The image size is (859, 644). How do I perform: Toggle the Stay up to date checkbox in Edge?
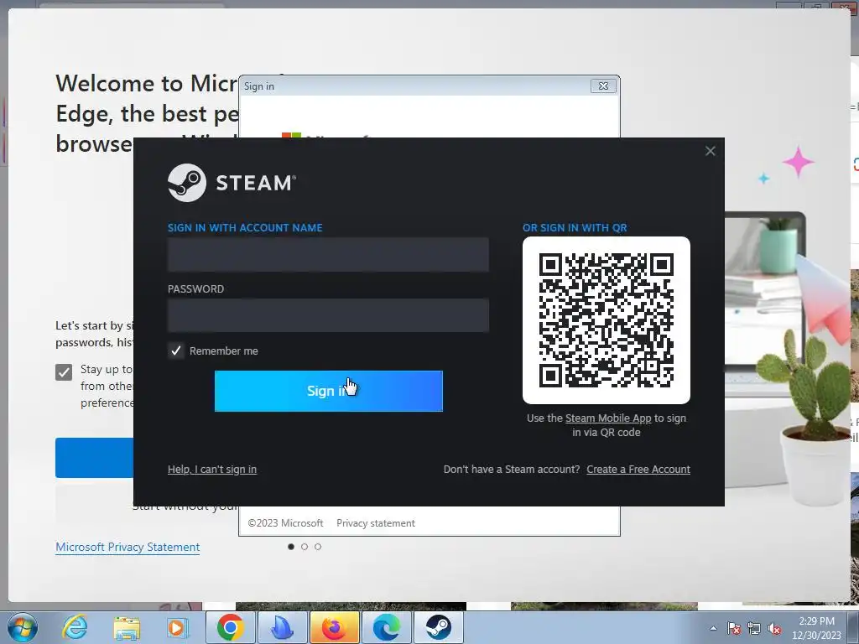[x=64, y=372]
